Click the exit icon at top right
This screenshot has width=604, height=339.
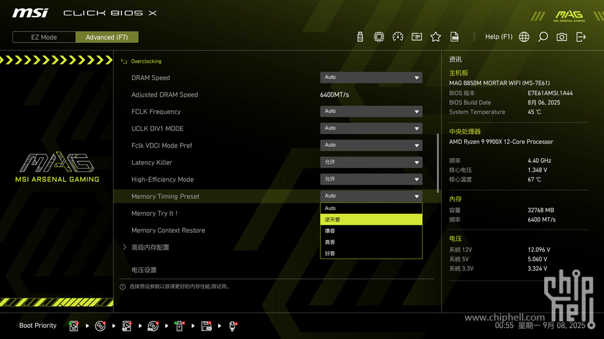(x=581, y=37)
